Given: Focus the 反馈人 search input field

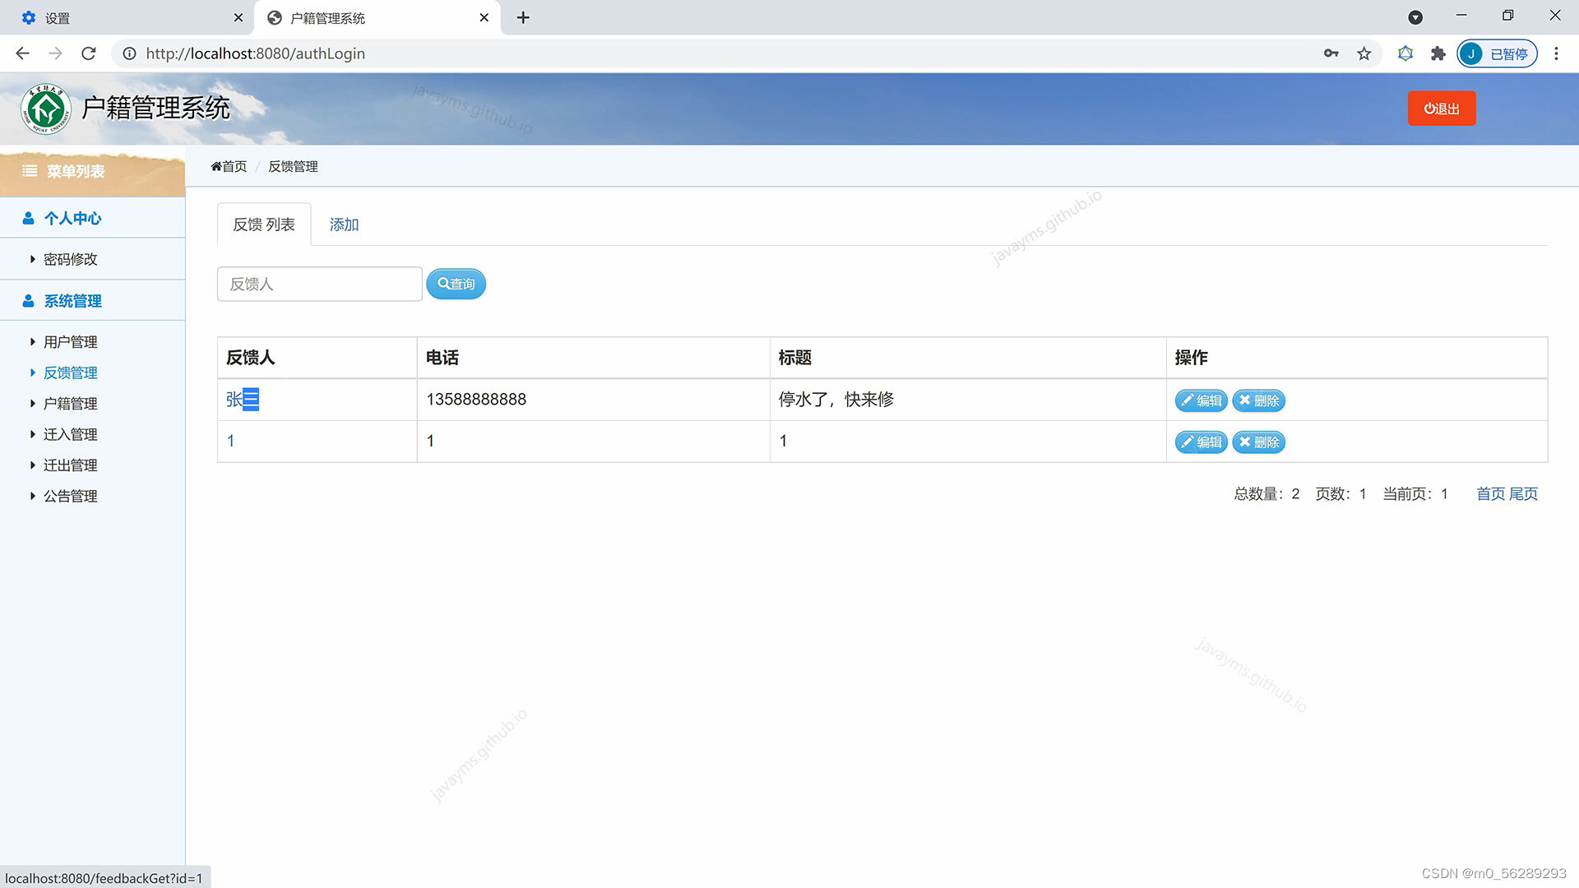Looking at the screenshot, I should pyautogui.click(x=319, y=284).
